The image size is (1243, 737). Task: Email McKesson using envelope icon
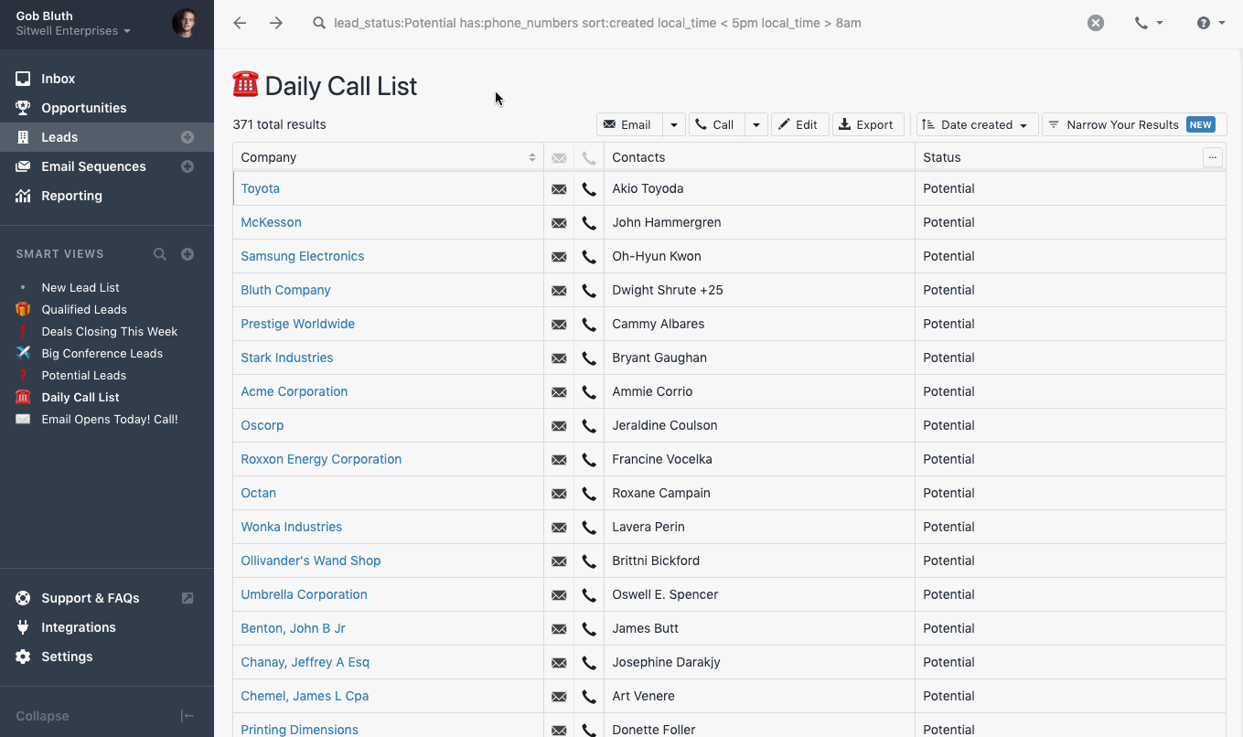(x=559, y=223)
